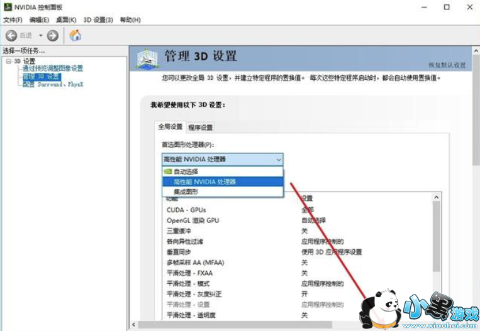
Task: Open back history dropdown arrow in toolbar
Action: pos(40,36)
